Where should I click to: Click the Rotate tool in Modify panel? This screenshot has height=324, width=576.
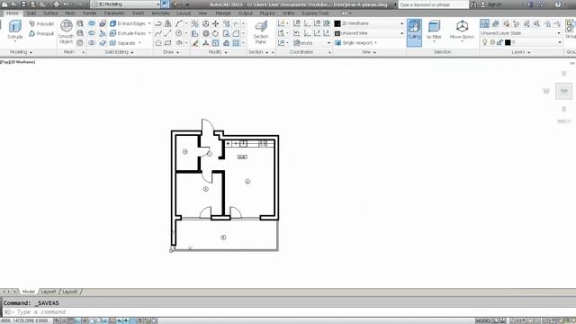(216, 33)
